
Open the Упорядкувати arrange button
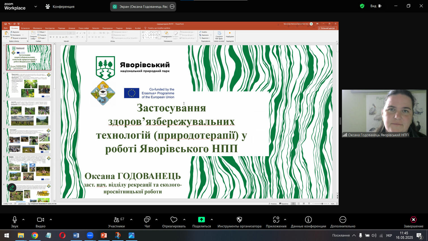point(166,35)
